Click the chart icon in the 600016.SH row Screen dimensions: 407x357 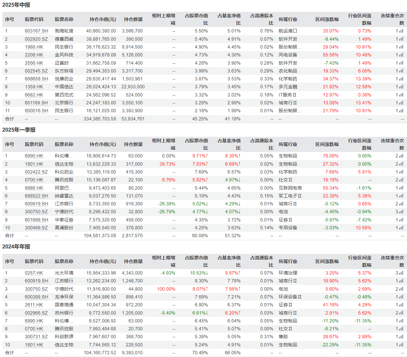[x=401, y=111]
